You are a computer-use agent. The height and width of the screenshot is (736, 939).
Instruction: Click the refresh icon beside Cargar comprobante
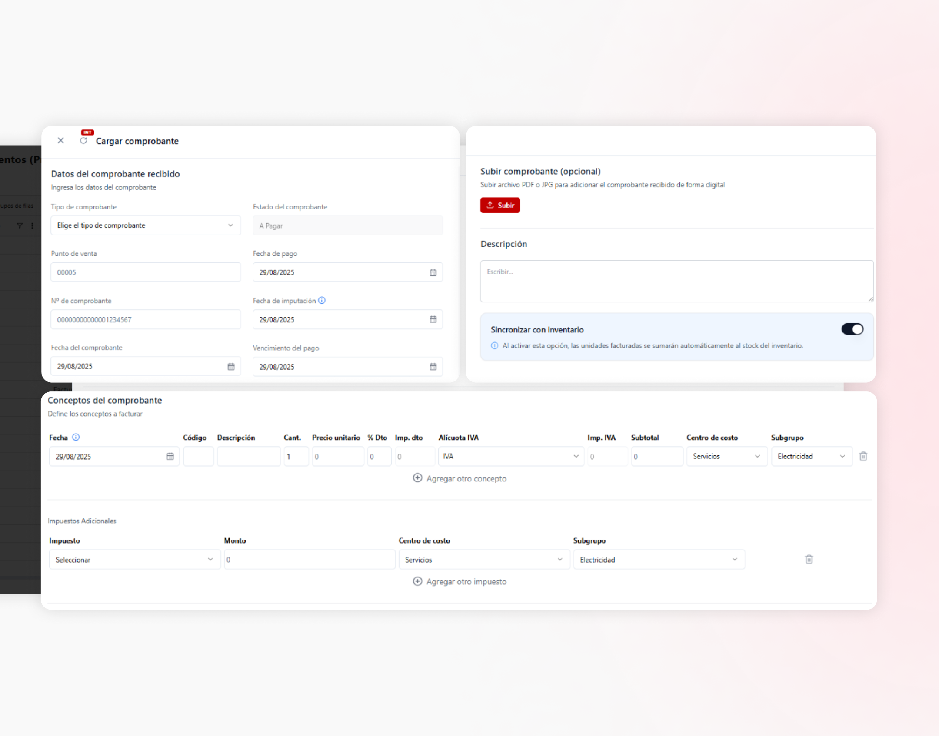[83, 141]
